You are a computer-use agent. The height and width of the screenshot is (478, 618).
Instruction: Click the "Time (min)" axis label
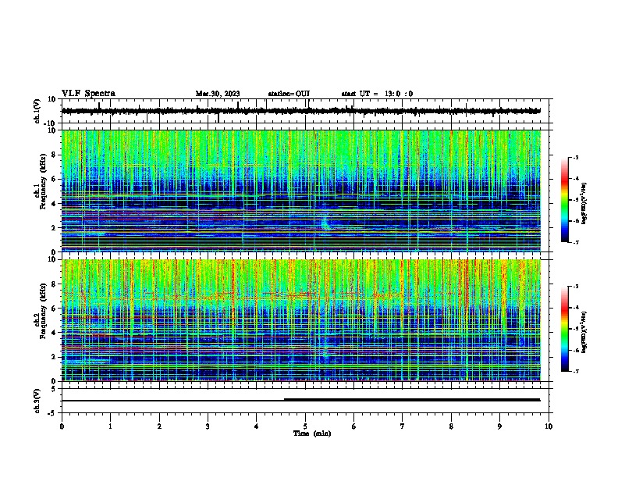tap(312, 433)
